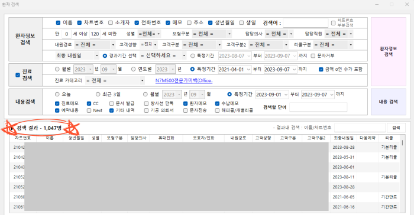Toggle the 진료메모 checkbox
This screenshot has height=215, width=414.
pyautogui.click(x=57, y=103)
